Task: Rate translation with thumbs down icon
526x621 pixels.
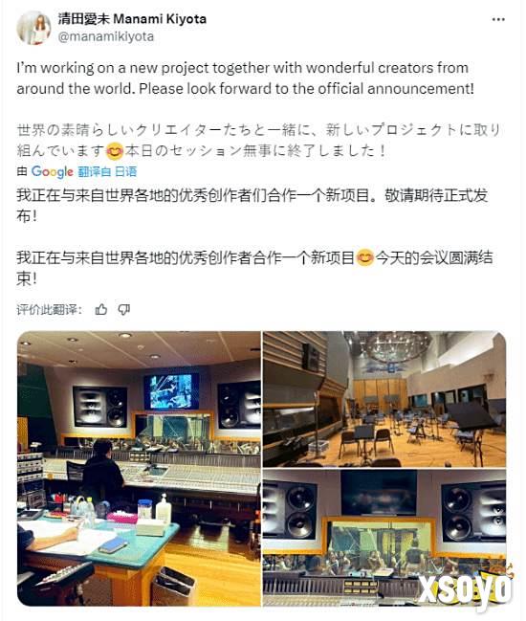Action: 124,310
